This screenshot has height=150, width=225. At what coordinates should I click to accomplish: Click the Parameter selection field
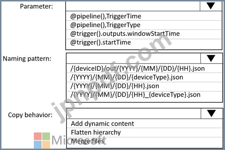pyautogui.click(x=133, y=6)
